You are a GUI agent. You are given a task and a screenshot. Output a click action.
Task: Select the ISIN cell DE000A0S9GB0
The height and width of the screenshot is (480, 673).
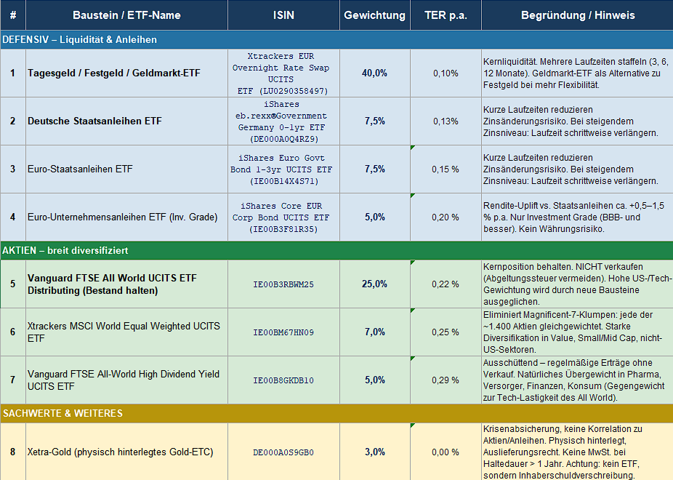283,452
